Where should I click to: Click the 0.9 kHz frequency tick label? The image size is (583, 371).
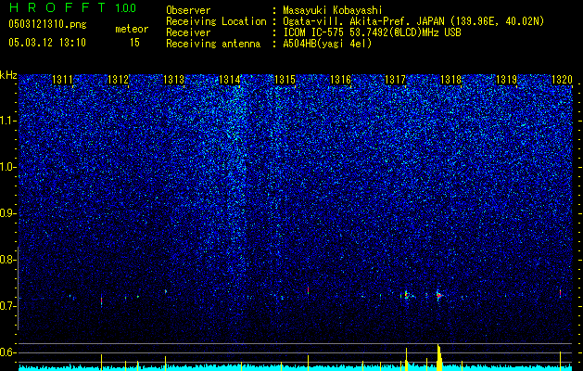(x=8, y=213)
